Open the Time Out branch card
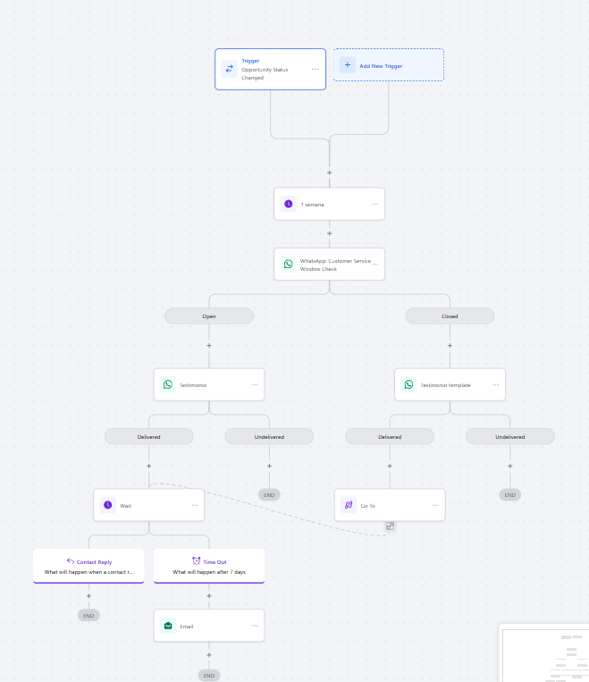Viewport: 589px width, 682px height. coord(209,566)
